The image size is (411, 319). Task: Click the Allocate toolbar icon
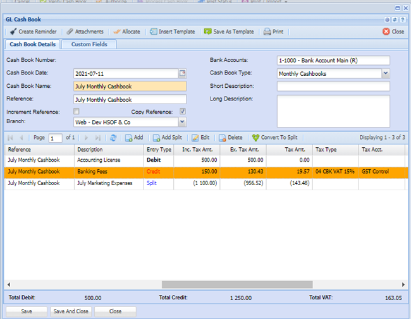coord(116,32)
